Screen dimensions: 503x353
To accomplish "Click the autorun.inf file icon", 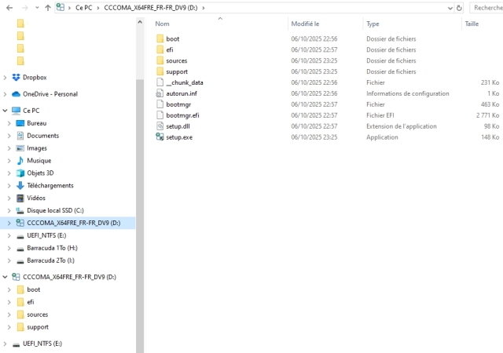I will (160, 93).
